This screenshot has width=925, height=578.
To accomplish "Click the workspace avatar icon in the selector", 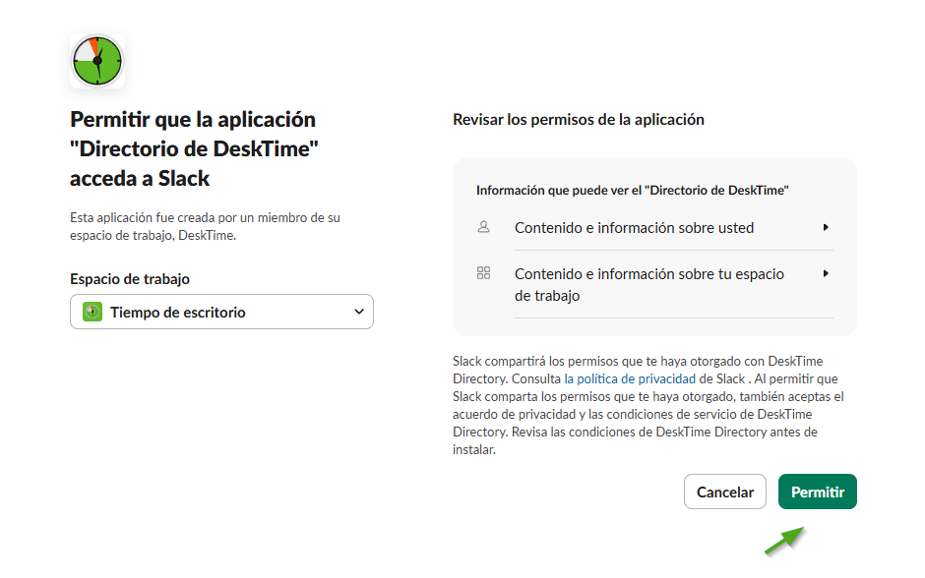I will tap(92, 312).
